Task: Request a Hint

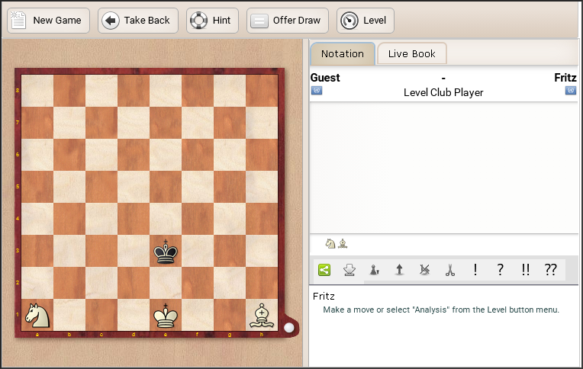Action: (x=212, y=21)
